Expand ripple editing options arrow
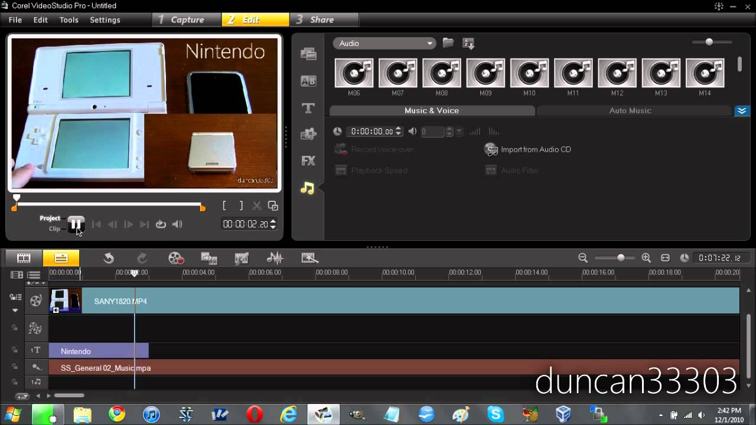Screen dimensions: 756x425 [x=15, y=310]
